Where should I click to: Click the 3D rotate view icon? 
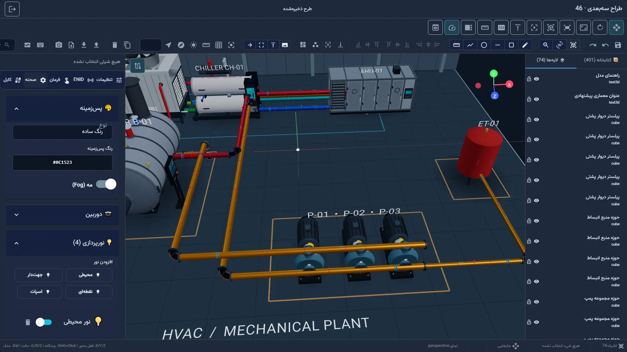point(560,45)
